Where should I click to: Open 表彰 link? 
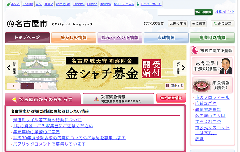pos(200,139)
